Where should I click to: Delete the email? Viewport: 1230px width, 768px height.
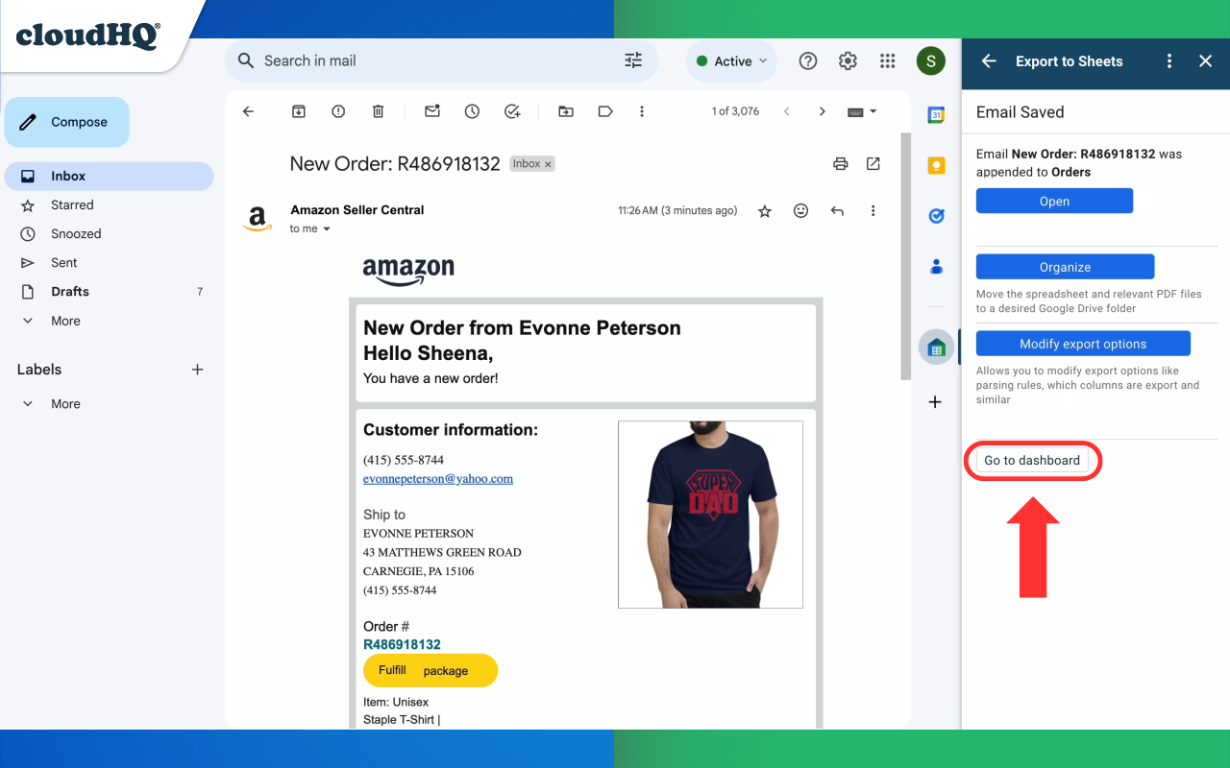click(378, 110)
